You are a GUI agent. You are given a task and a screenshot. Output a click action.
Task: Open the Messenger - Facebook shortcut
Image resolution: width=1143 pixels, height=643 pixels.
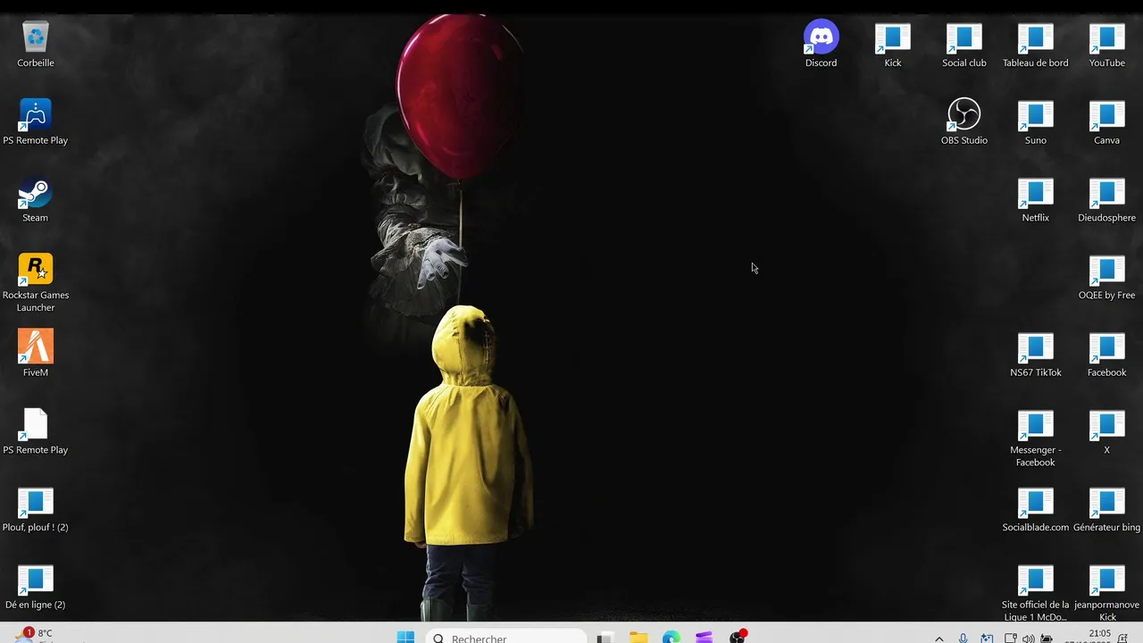(x=1036, y=438)
